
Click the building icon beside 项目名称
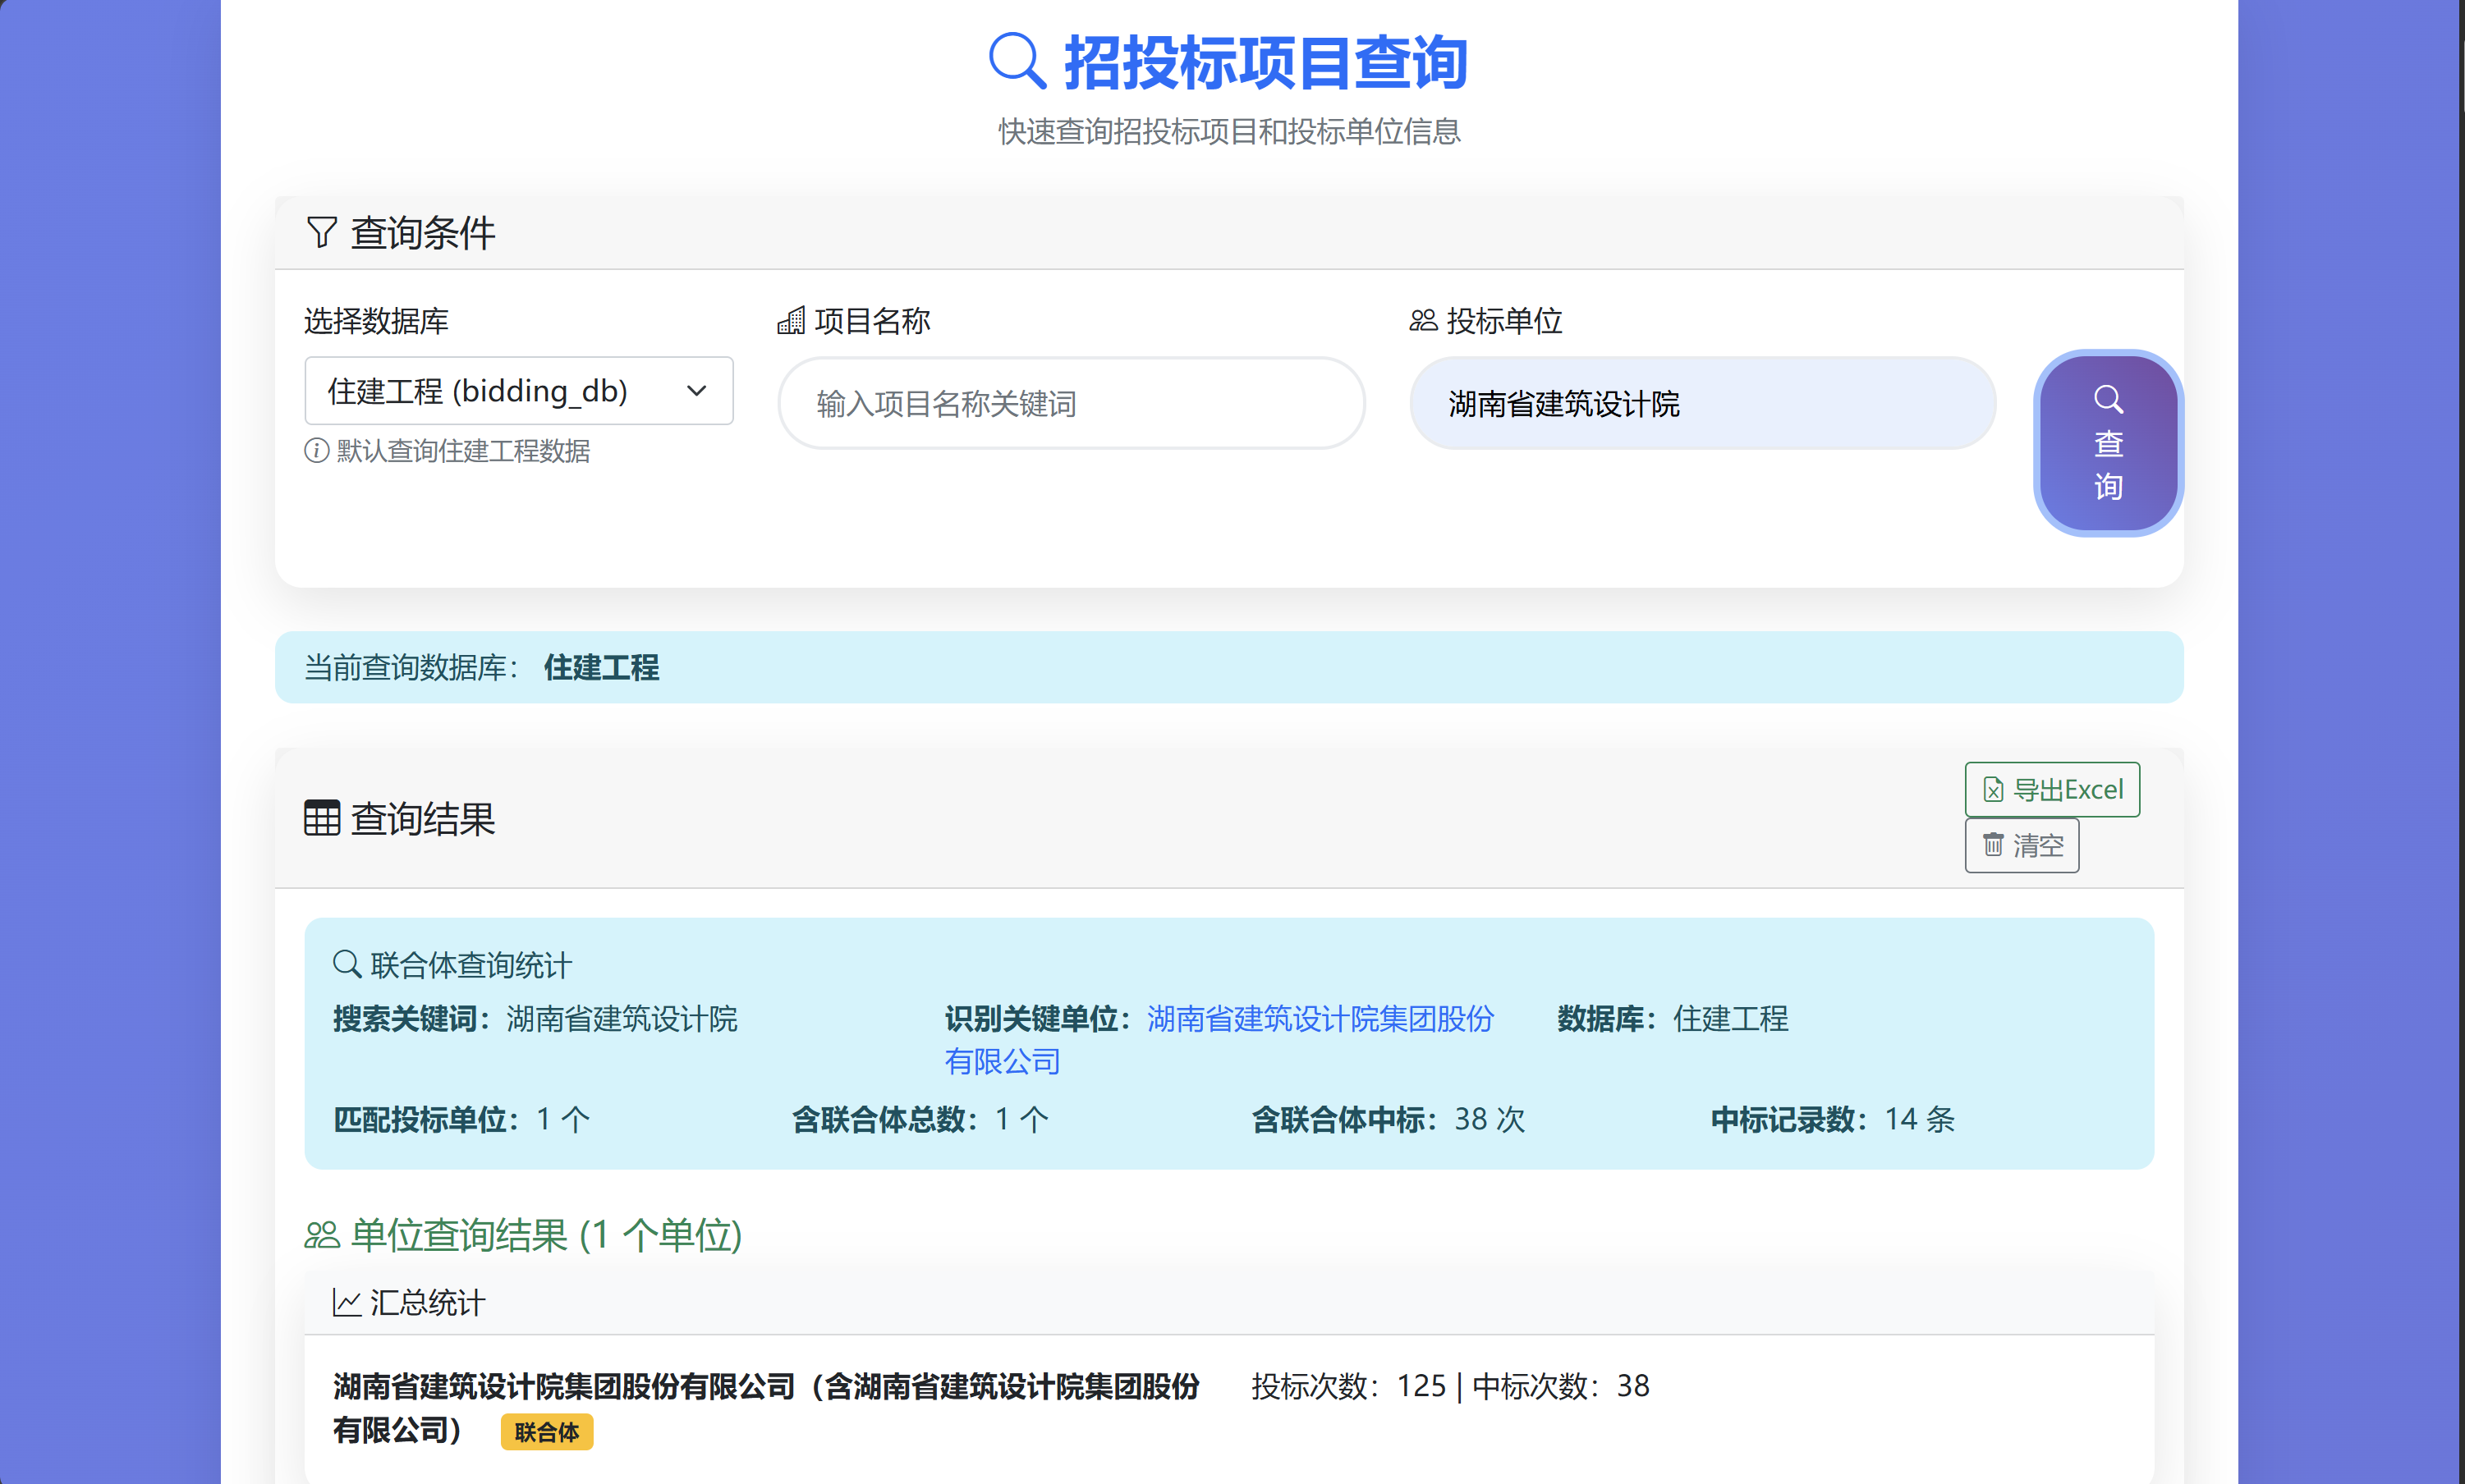tap(792, 321)
